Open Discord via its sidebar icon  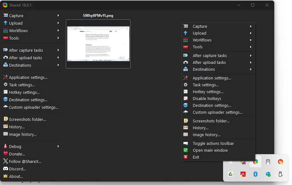pos(5,169)
